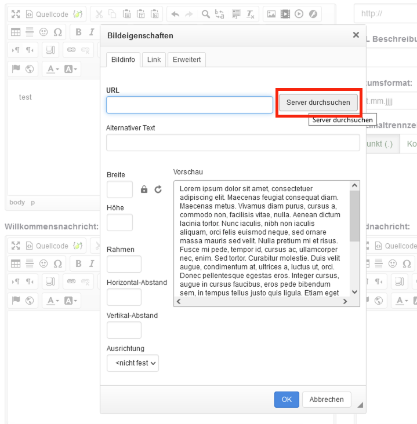Insert special character Omega in top editor
Viewport: 417px width, 424px height.
(57, 32)
